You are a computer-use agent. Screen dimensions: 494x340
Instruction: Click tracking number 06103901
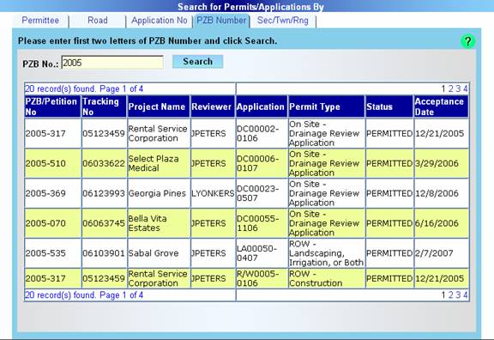pyautogui.click(x=104, y=253)
